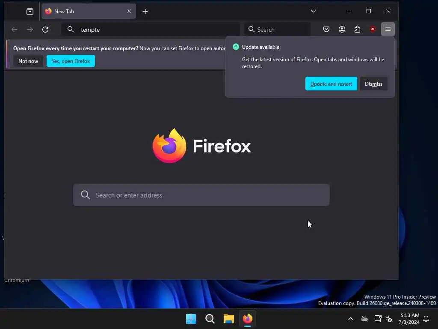
Task: Open Firefox View from tab bar icon
Action: pyautogui.click(x=30, y=11)
